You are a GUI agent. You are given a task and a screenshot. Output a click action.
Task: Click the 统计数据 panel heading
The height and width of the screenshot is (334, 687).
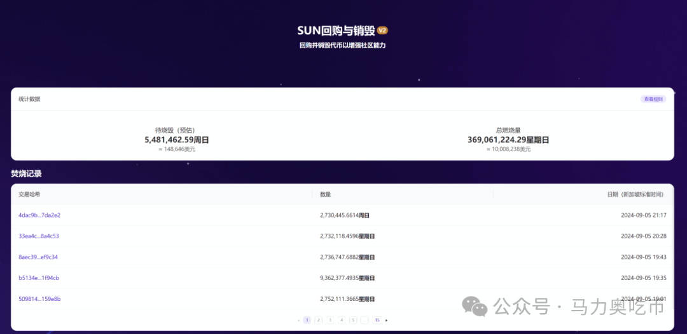click(x=29, y=99)
